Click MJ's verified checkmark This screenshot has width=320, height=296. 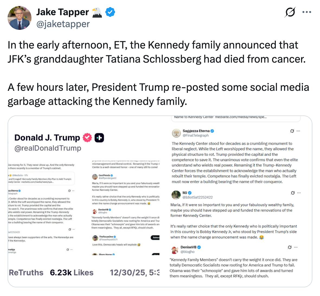tap(190, 193)
